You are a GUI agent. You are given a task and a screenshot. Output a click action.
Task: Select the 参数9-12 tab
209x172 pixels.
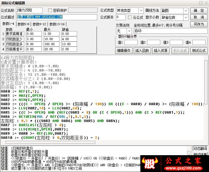(x=40, y=24)
